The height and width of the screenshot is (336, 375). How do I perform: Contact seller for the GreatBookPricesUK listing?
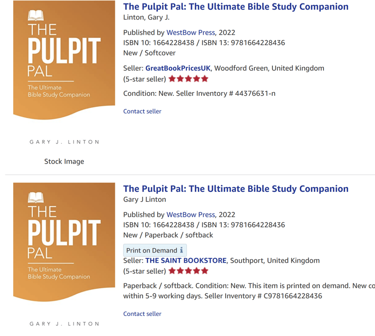point(142,111)
